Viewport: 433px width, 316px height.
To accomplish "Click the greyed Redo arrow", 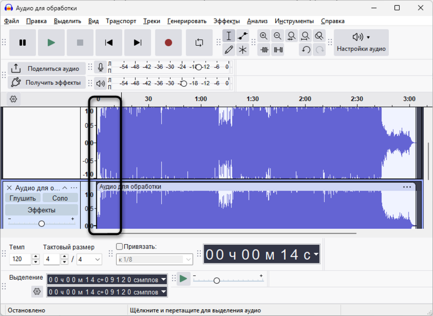I will [x=319, y=50].
